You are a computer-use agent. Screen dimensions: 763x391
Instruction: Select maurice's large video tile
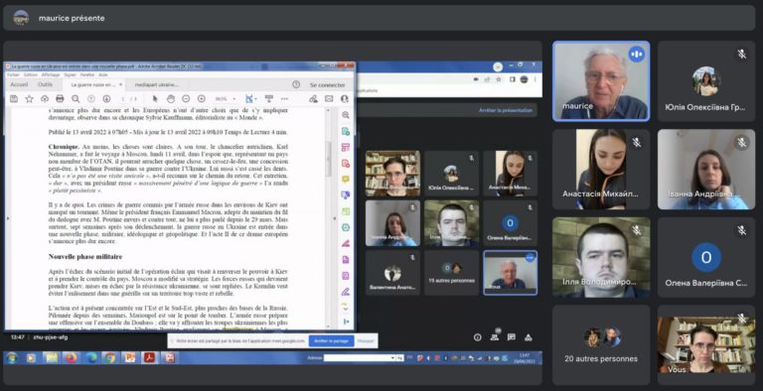point(601,80)
